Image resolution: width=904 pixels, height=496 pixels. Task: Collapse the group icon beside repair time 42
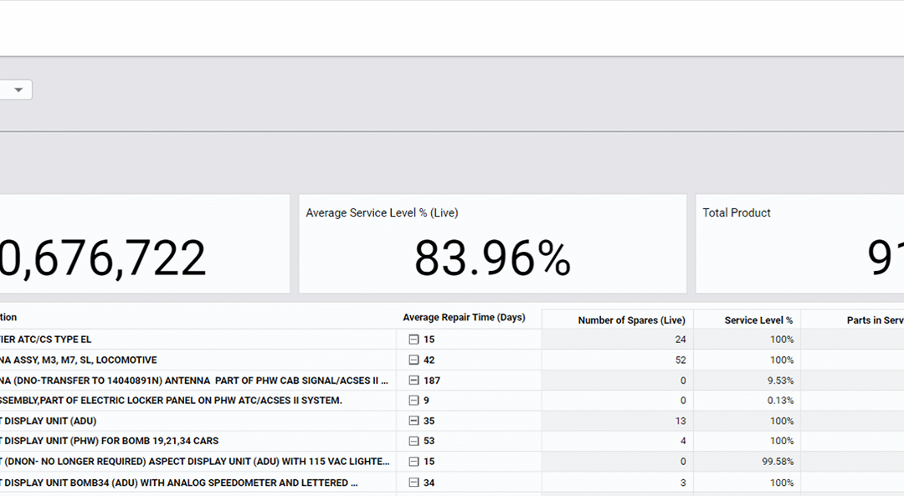point(413,360)
